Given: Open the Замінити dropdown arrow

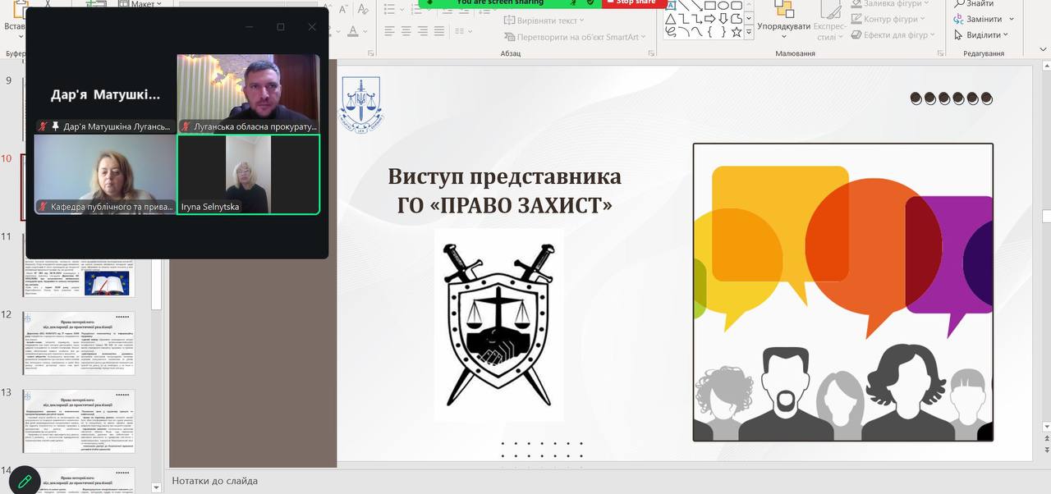Looking at the screenshot, I should click(x=1012, y=19).
